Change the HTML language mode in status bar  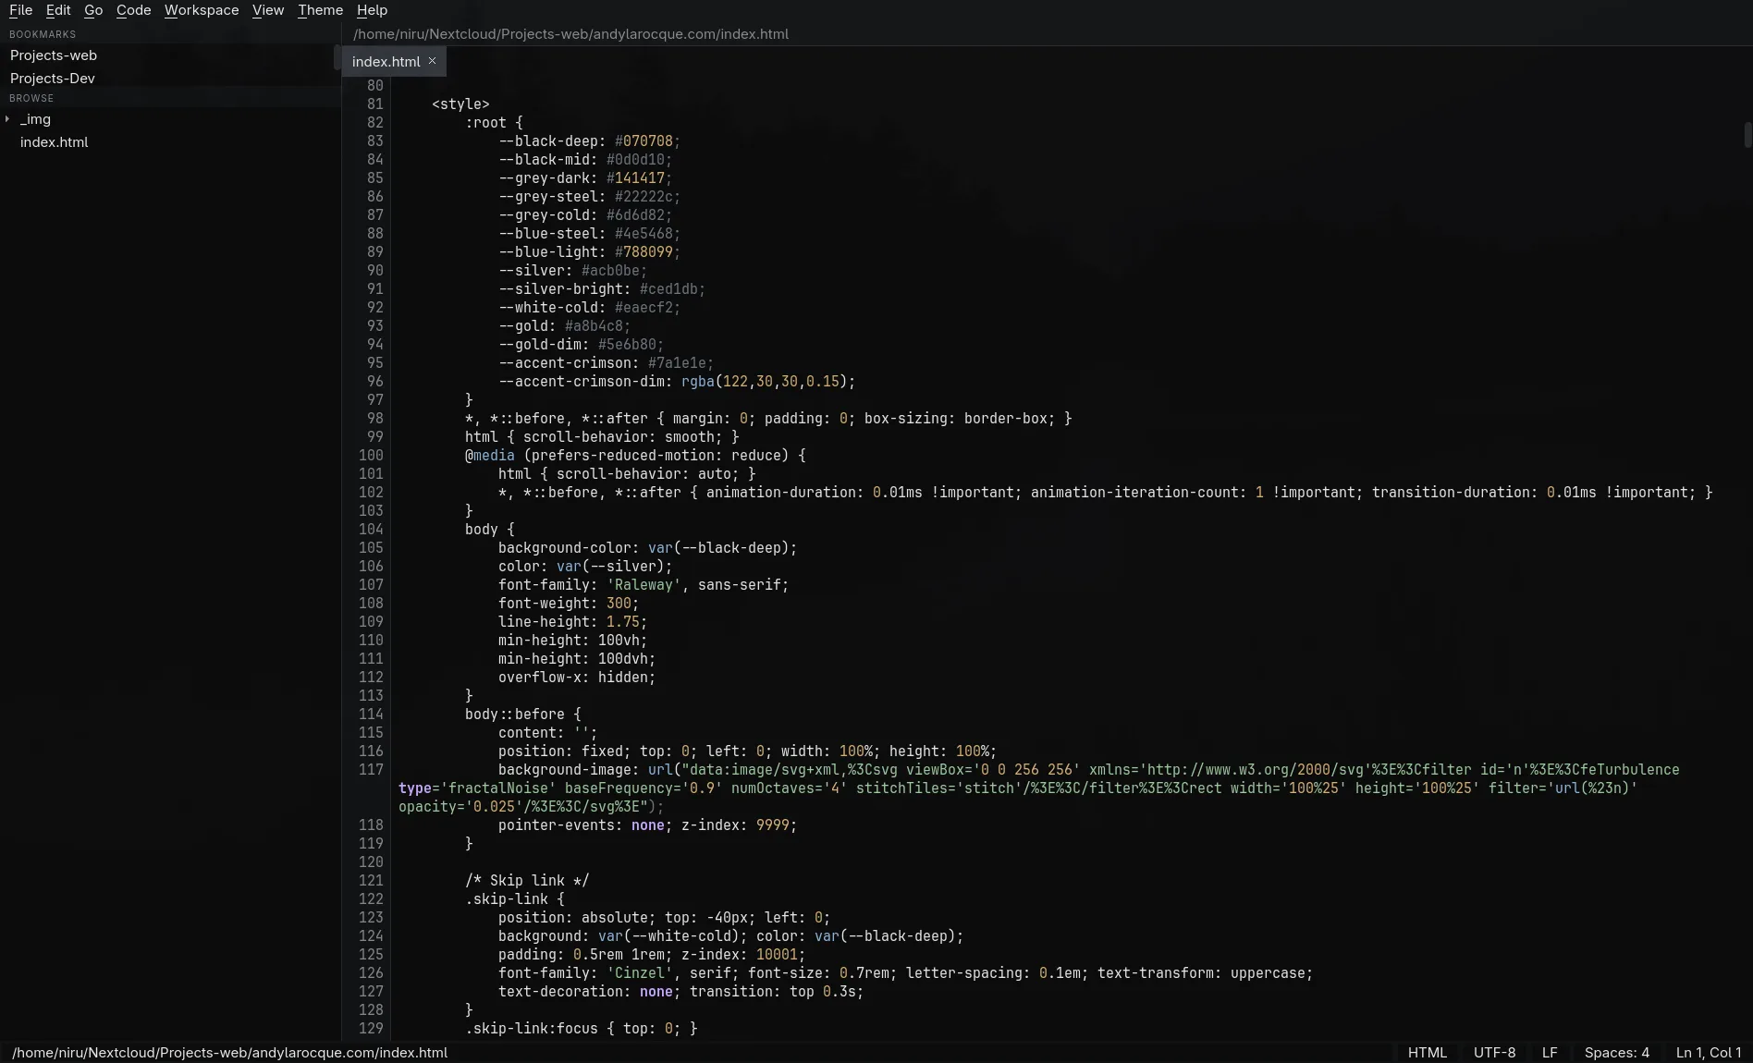[1427, 1053]
